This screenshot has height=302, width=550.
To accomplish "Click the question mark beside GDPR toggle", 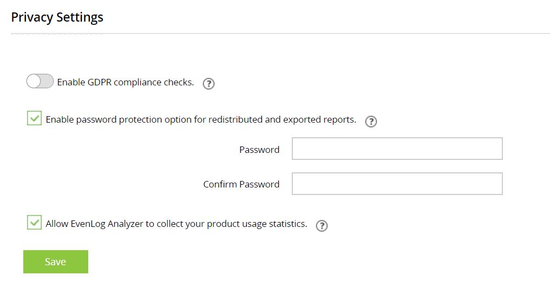I will pyautogui.click(x=208, y=84).
